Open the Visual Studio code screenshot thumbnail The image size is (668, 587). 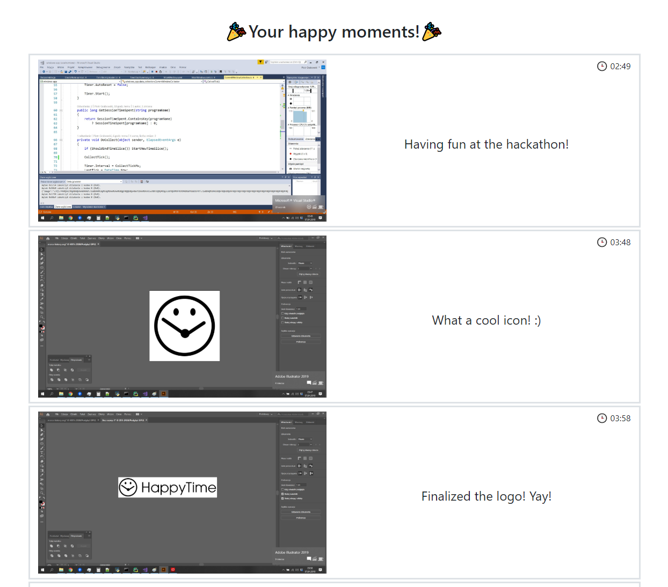point(182,141)
